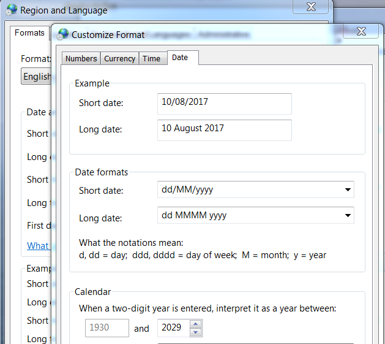385x344 pixels.
Task: Click the Calendar group label
Action: coord(92,292)
